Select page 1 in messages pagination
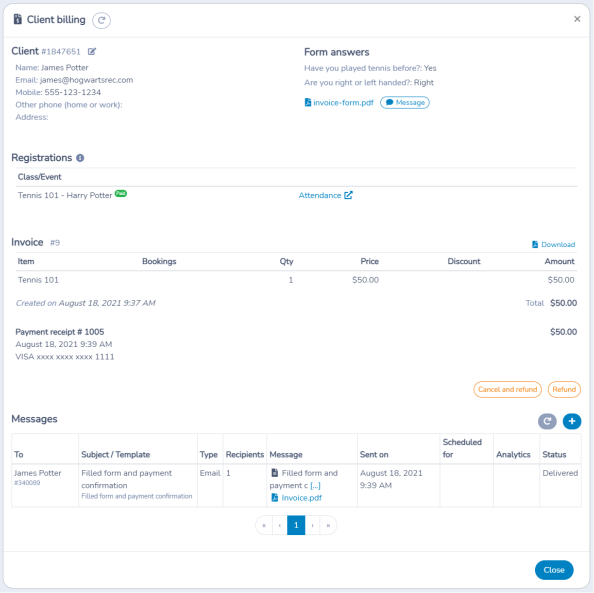Image resolution: width=594 pixels, height=593 pixels. [296, 525]
